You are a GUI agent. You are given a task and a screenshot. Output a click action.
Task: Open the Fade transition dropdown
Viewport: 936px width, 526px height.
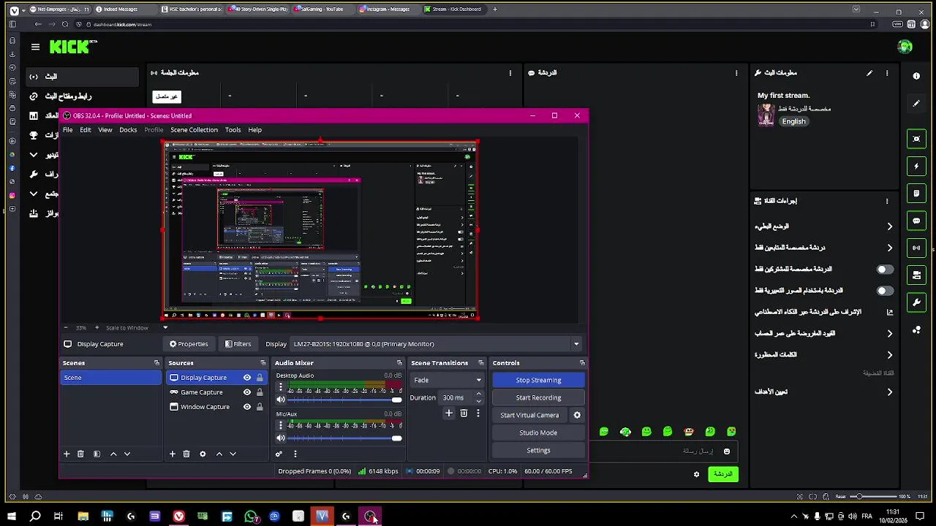448,380
